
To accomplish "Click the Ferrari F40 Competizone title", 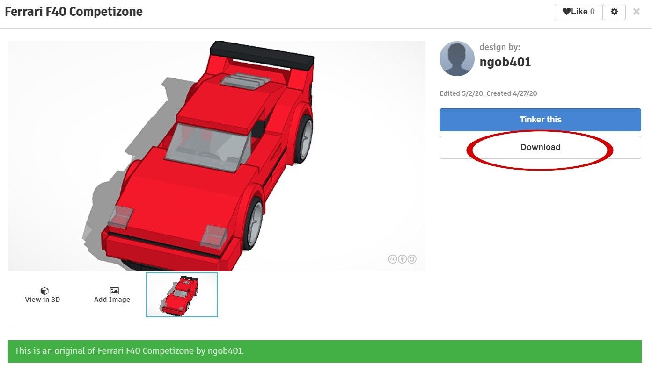I will click(x=73, y=11).
